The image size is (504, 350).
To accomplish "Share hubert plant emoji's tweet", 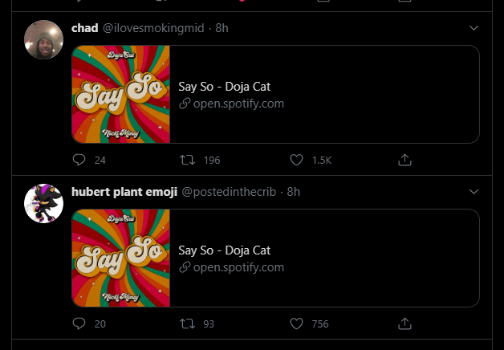I will [x=405, y=324].
